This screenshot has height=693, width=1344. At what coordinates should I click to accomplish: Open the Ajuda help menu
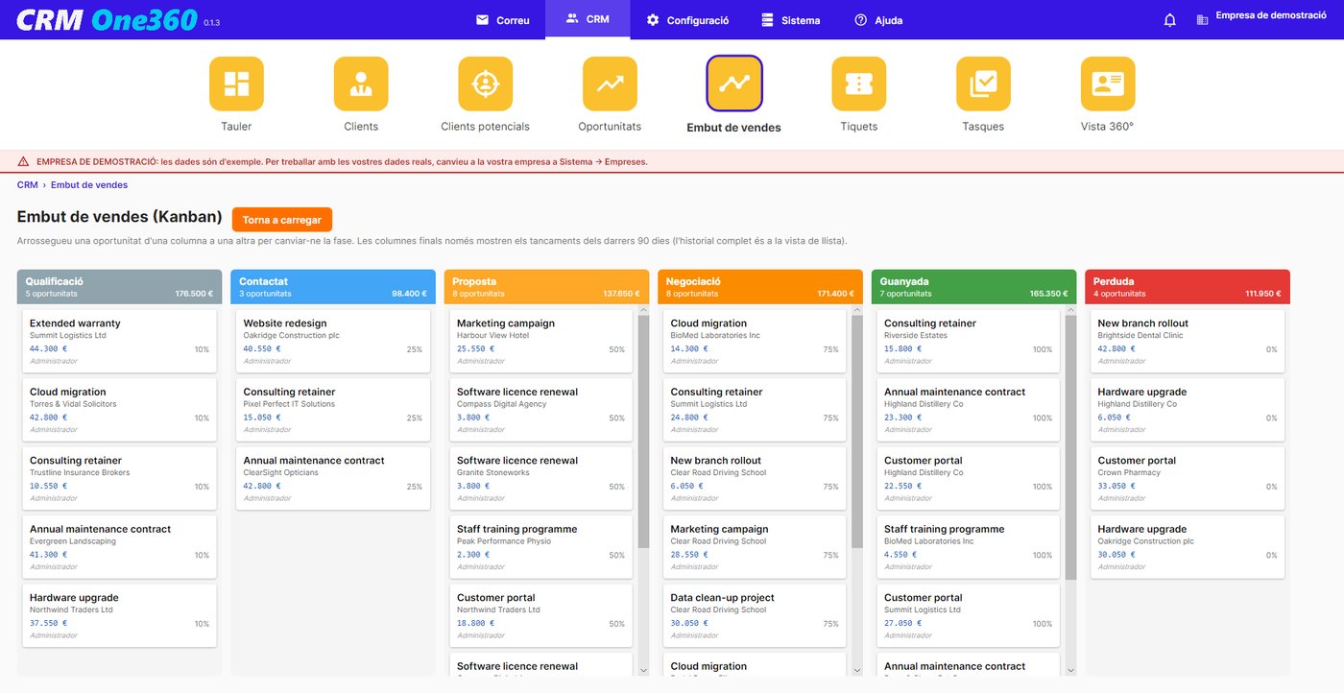tap(878, 20)
